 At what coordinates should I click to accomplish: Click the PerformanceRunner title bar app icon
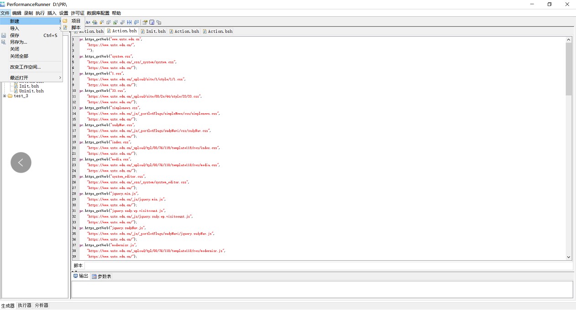[3, 4]
